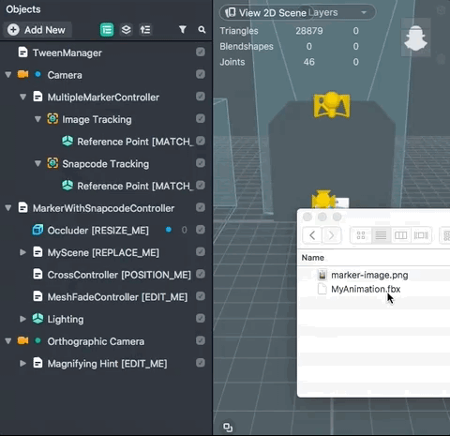Click the Finder back arrow
The height and width of the screenshot is (436, 450).
312,235
